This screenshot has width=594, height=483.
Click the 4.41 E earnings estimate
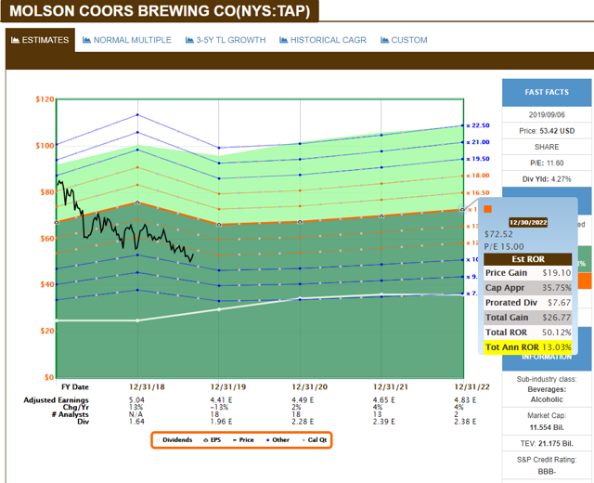pyautogui.click(x=221, y=400)
